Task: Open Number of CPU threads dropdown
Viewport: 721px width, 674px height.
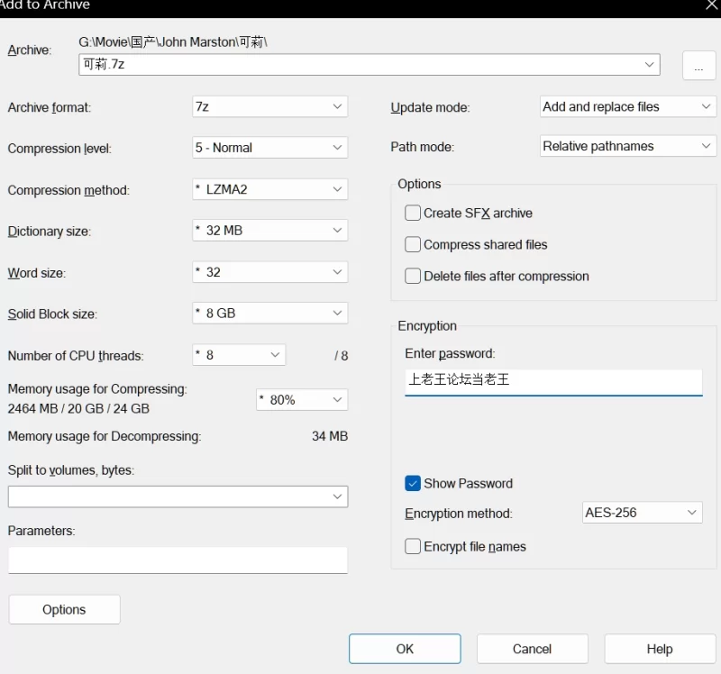Action: 239,355
